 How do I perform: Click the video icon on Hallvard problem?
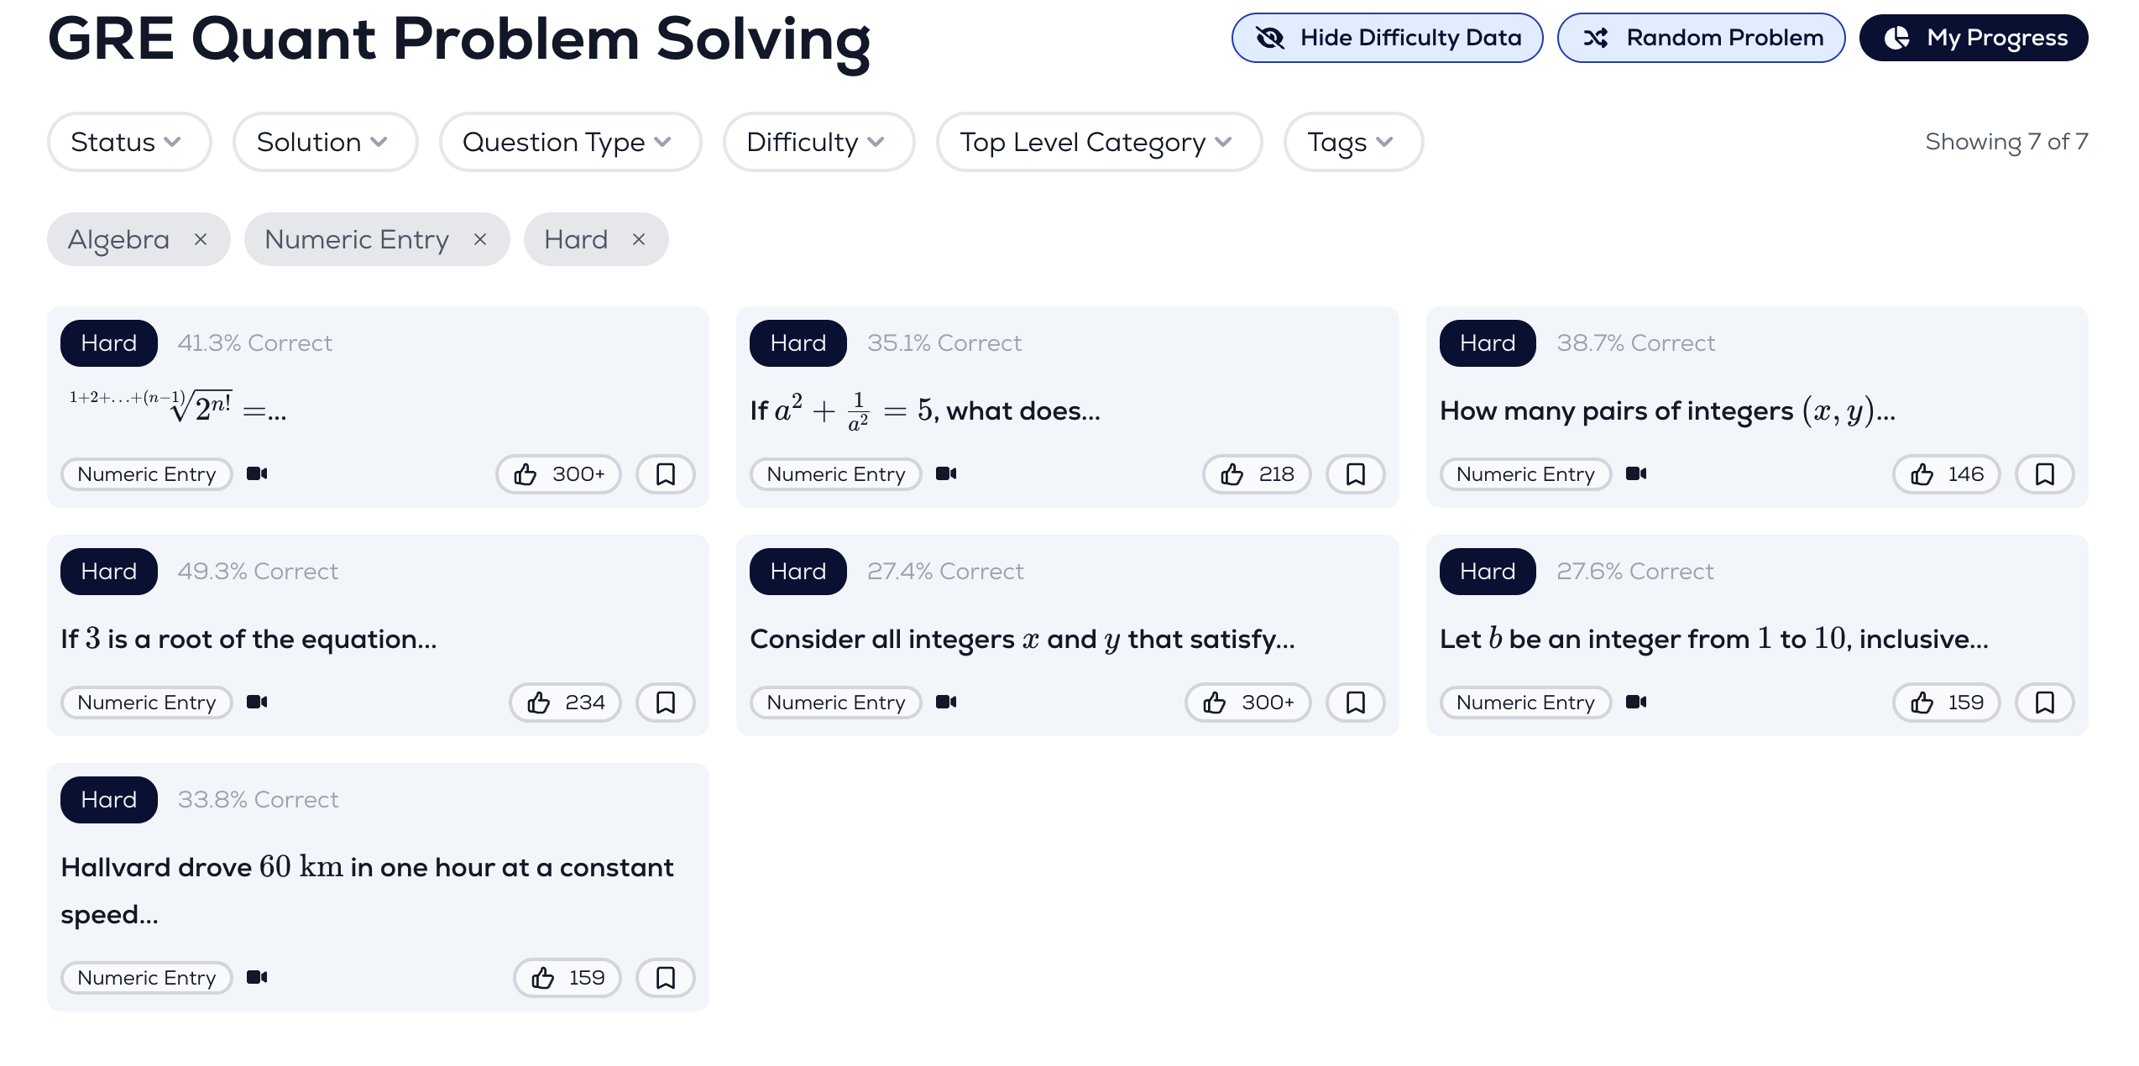[x=257, y=977]
